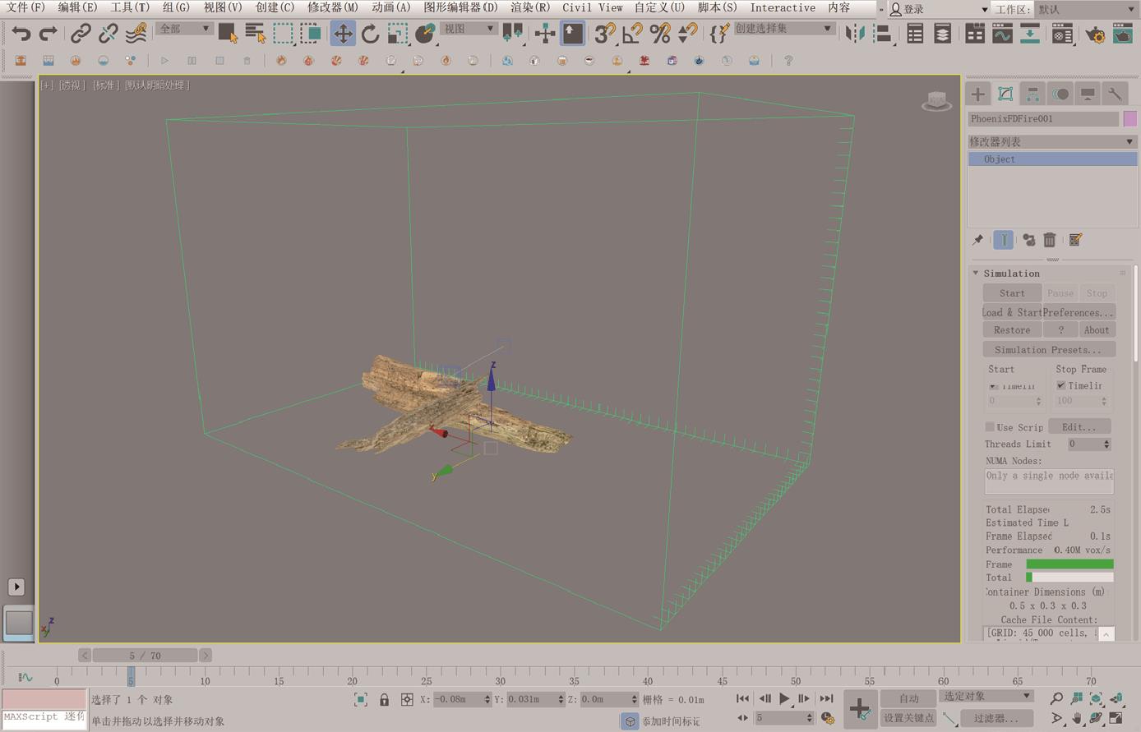Collapse the Simulation rollout
The height and width of the screenshot is (732, 1141).
976,274
